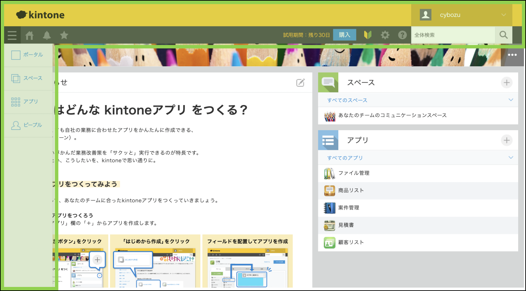Image resolution: width=526 pixels, height=291 pixels.
Task: View favorites using the star icon
Action: click(64, 35)
